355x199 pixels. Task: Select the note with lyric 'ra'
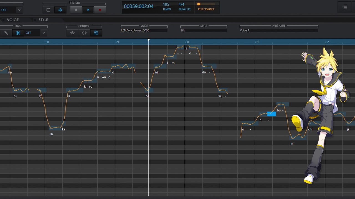tap(75, 90)
